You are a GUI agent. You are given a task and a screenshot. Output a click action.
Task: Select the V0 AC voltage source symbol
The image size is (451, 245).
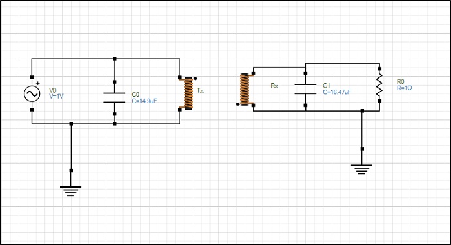pyautogui.click(x=32, y=93)
